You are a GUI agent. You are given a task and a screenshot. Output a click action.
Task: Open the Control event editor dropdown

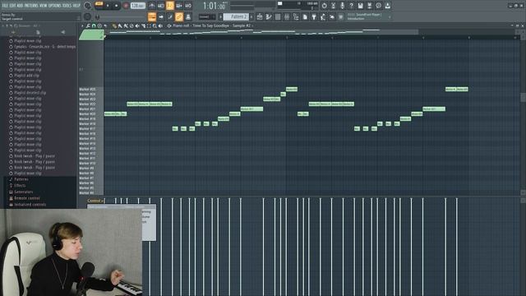(95, 201)
